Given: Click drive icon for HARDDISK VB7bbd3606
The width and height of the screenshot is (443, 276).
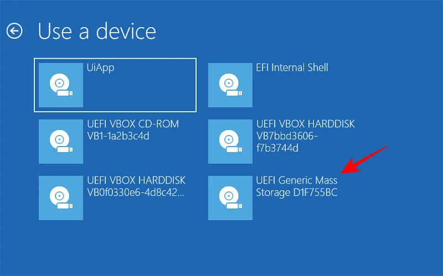Looking at the screenshot, I should pos(230,141).
